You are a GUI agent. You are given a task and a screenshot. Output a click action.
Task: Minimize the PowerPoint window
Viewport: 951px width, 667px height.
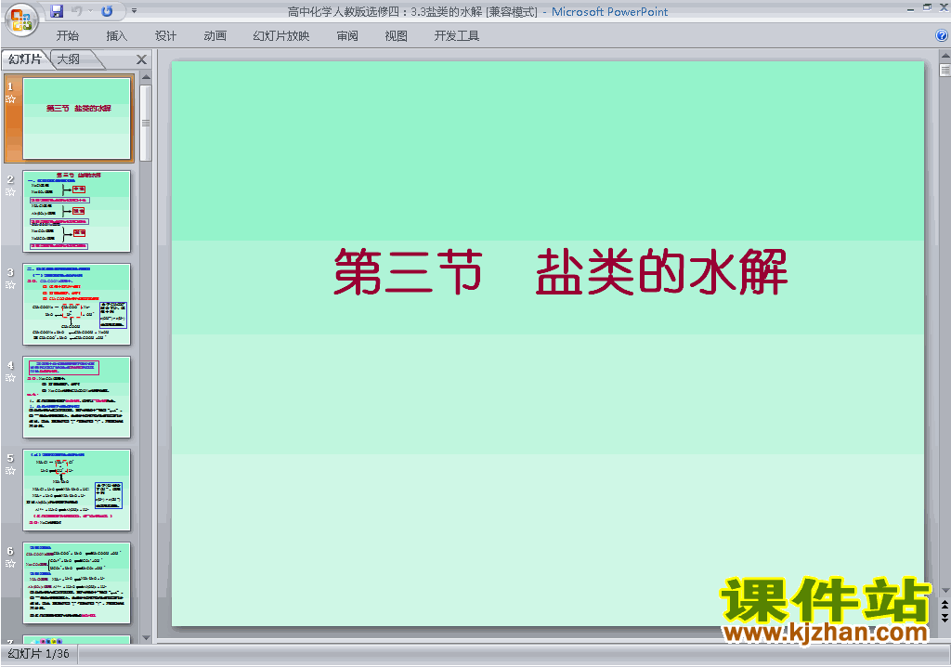910,8
